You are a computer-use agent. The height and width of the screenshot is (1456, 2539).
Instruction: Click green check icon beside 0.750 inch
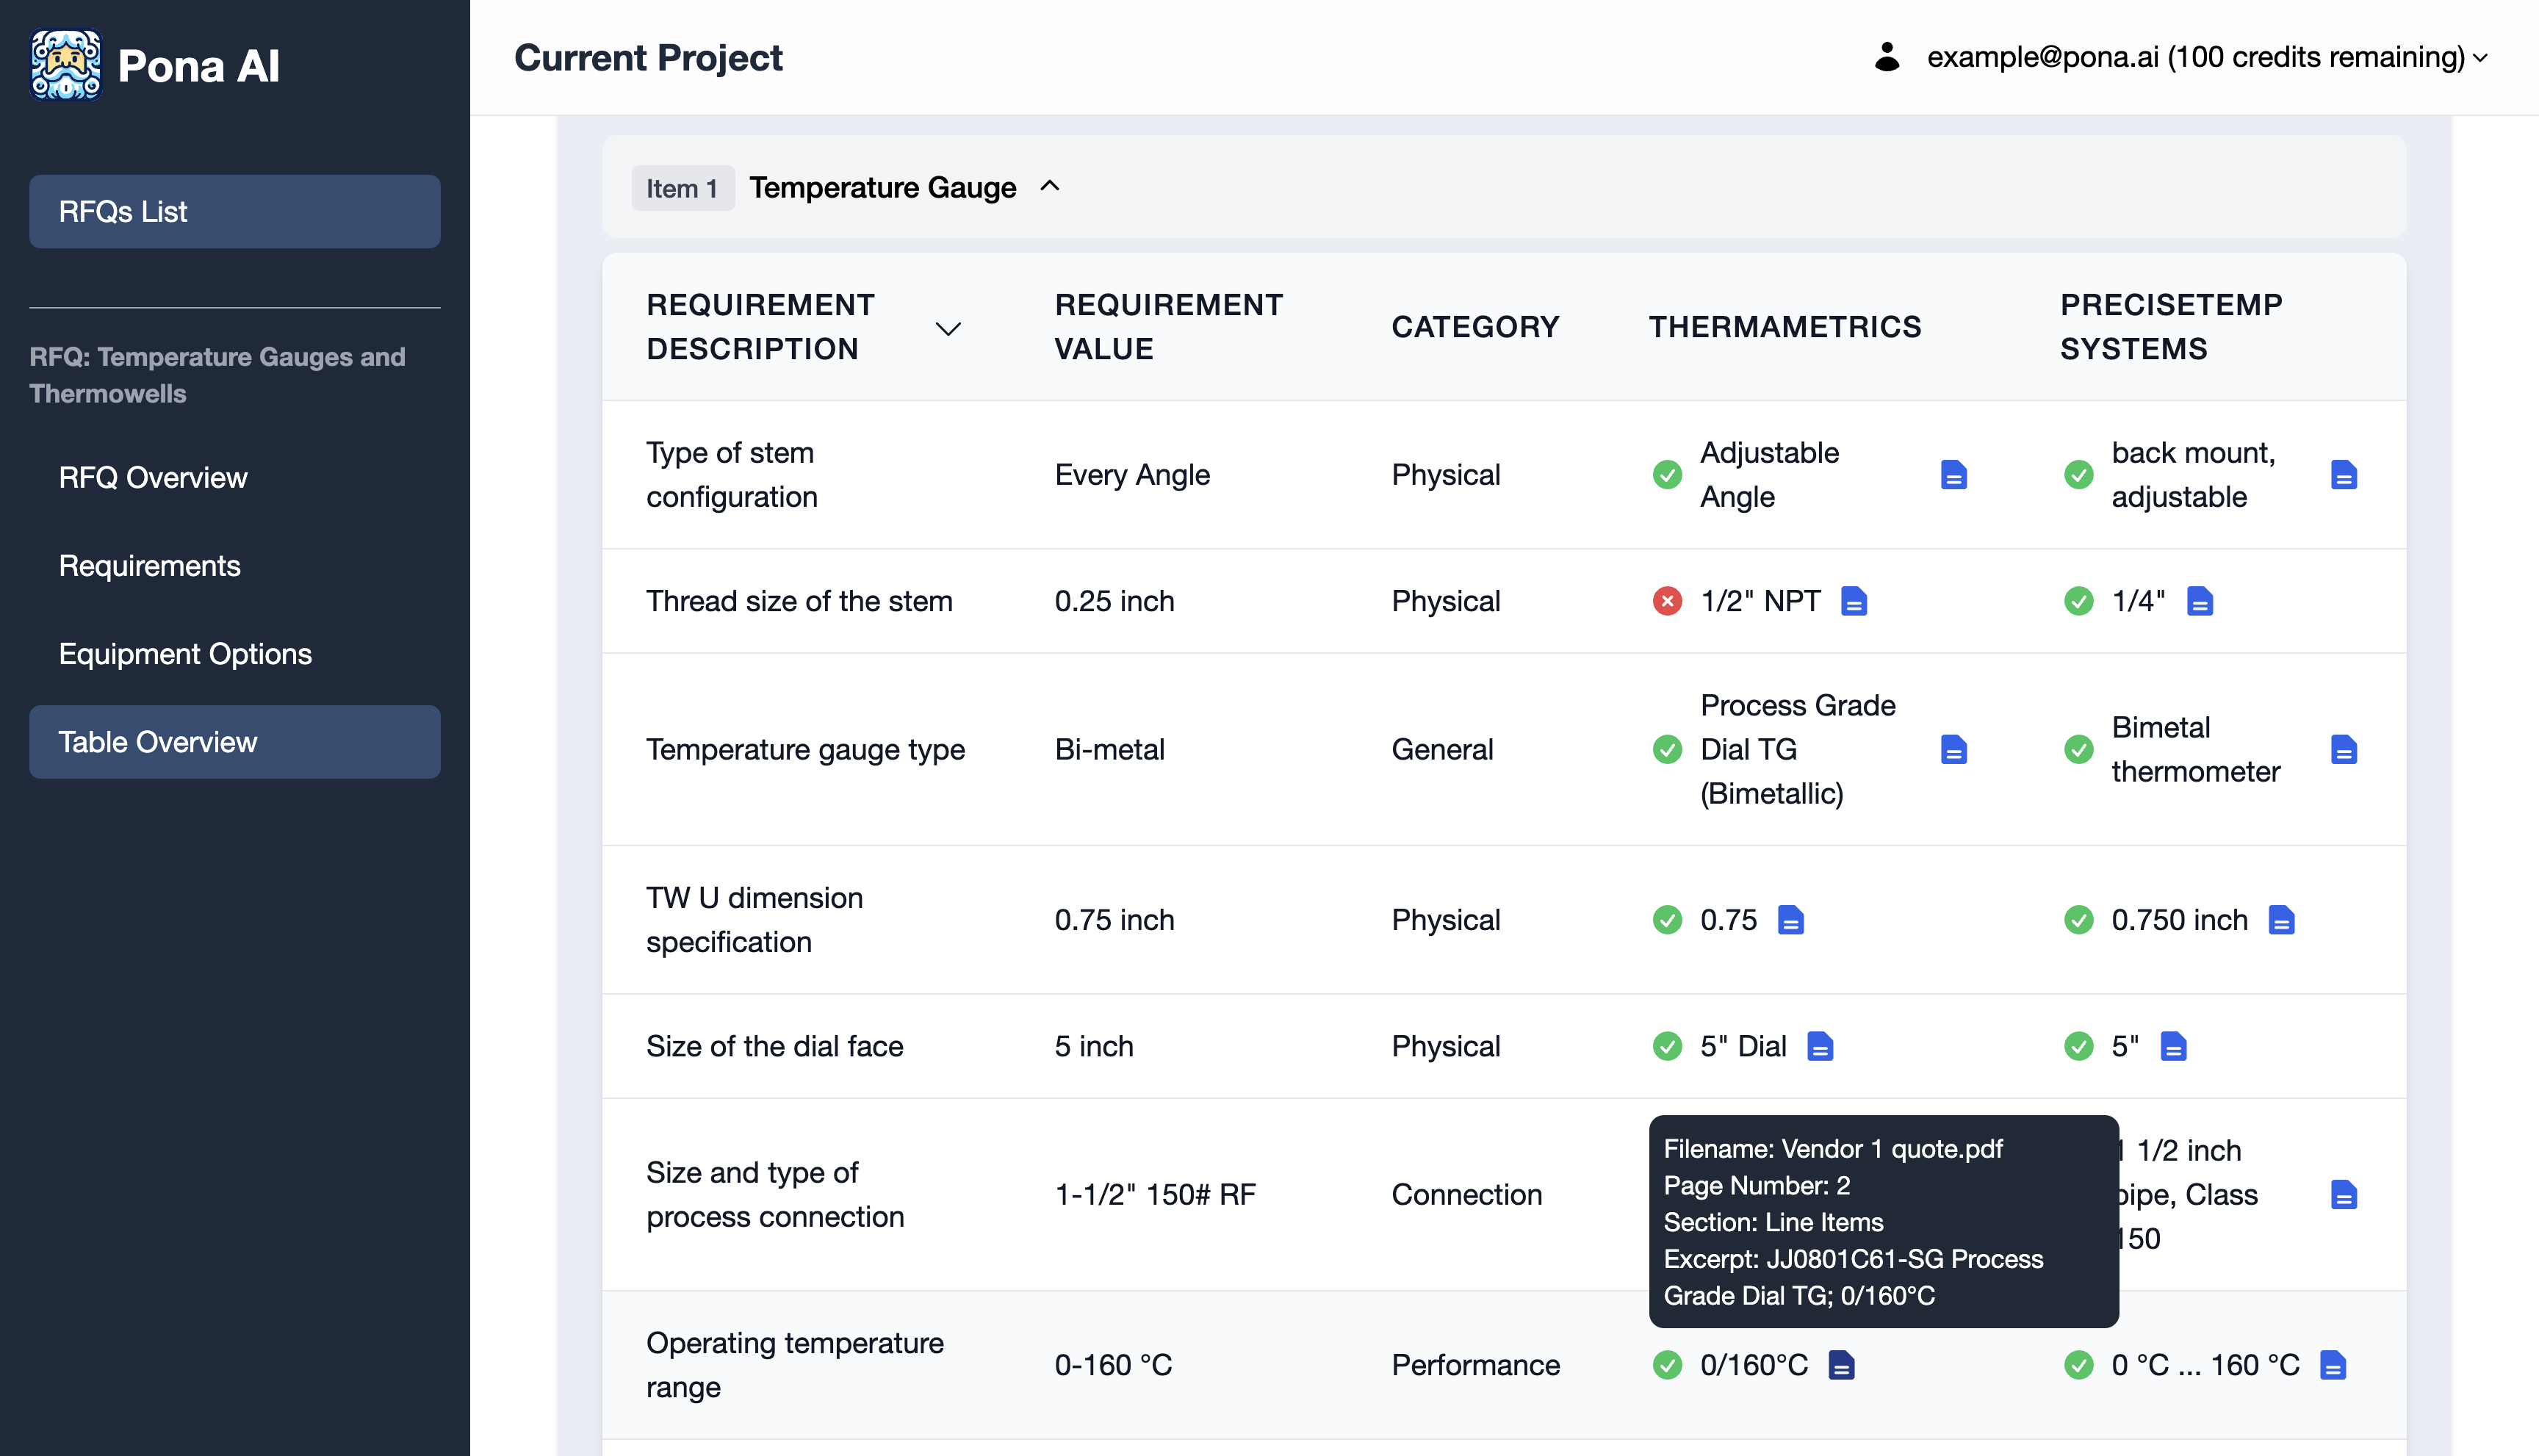point(2079,920)
